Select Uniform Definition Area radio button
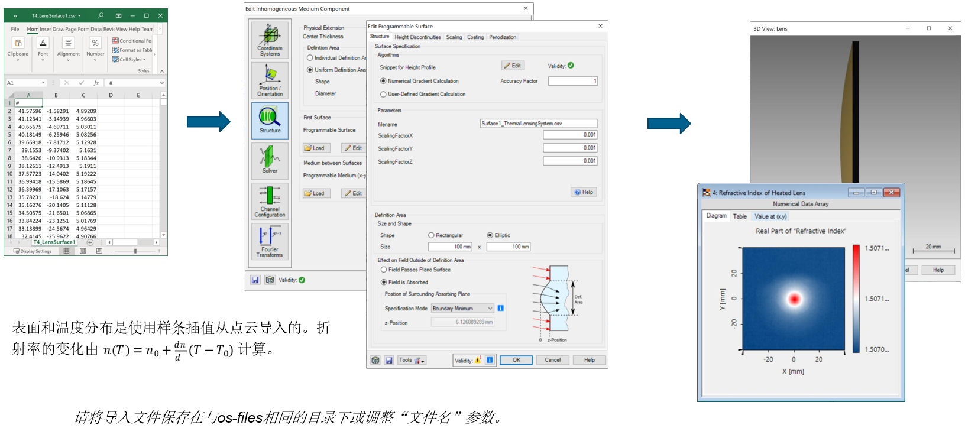This screenshot has height=428, width=965. click(x=310, y=70)
